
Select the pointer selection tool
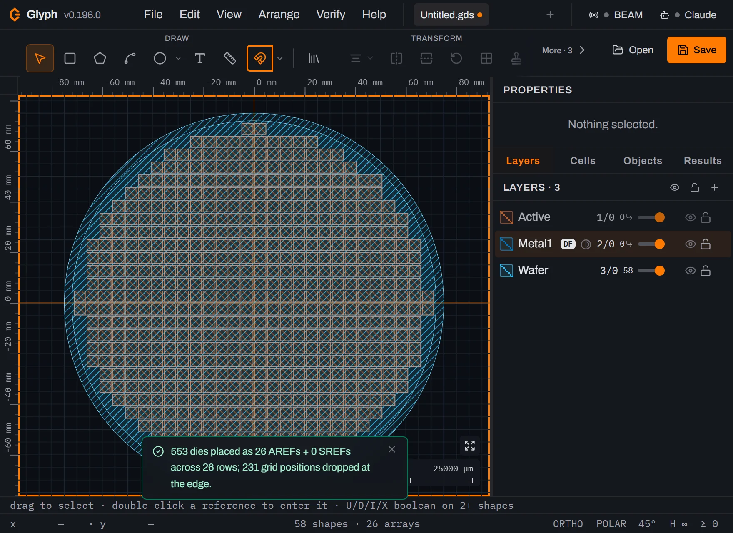coord(40,58)
